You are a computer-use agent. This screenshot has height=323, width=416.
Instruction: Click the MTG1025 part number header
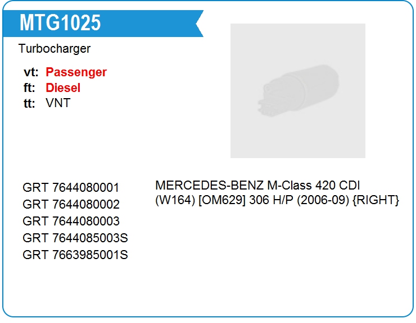(60, 22)
